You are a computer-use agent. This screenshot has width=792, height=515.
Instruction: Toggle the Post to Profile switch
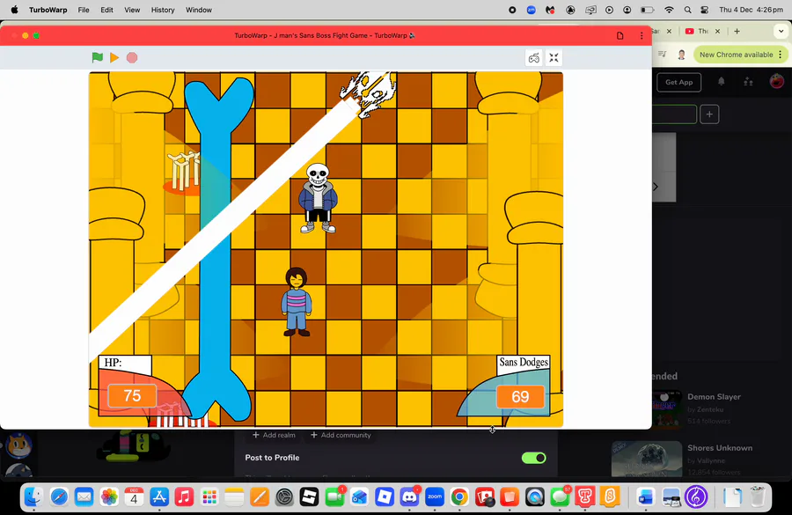coord(534,458)
